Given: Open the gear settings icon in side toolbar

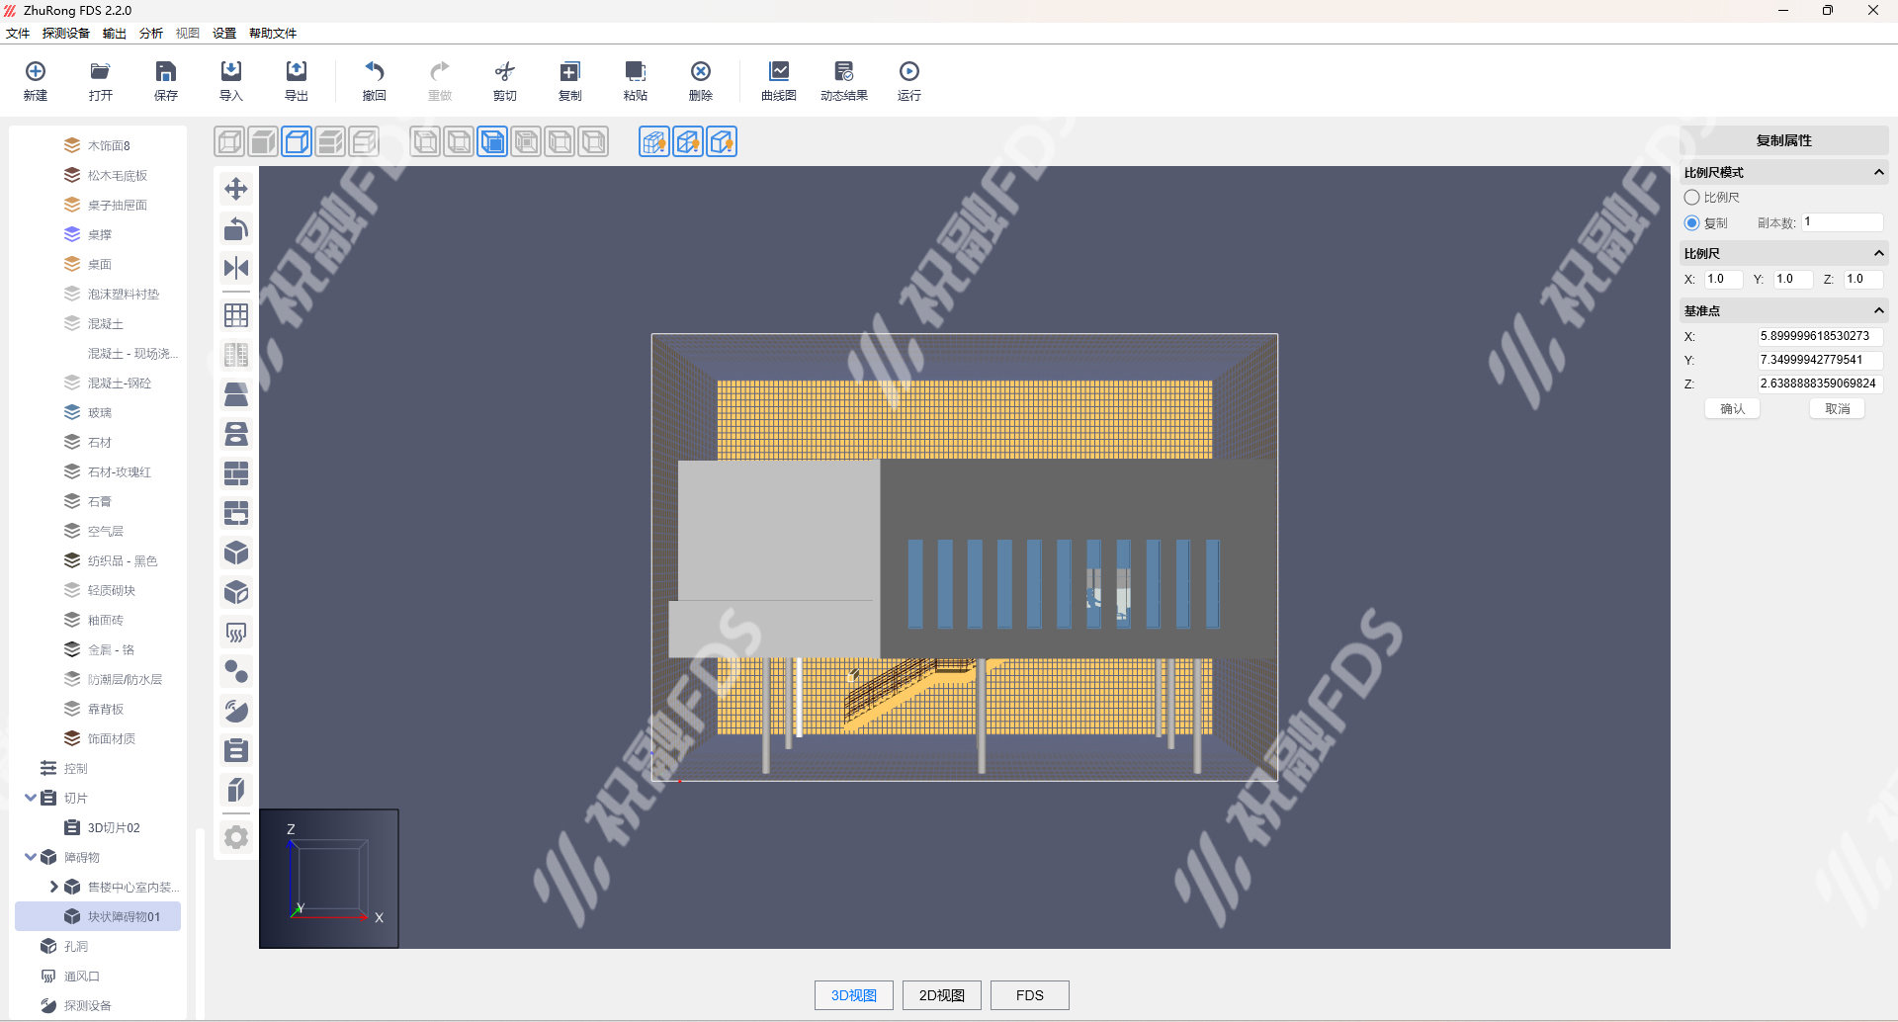Looking at the screenshot, I should (236, 837).
